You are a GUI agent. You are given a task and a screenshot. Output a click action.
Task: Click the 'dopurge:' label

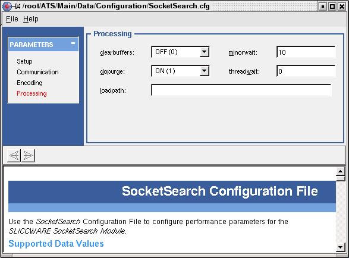coord(112,72)
